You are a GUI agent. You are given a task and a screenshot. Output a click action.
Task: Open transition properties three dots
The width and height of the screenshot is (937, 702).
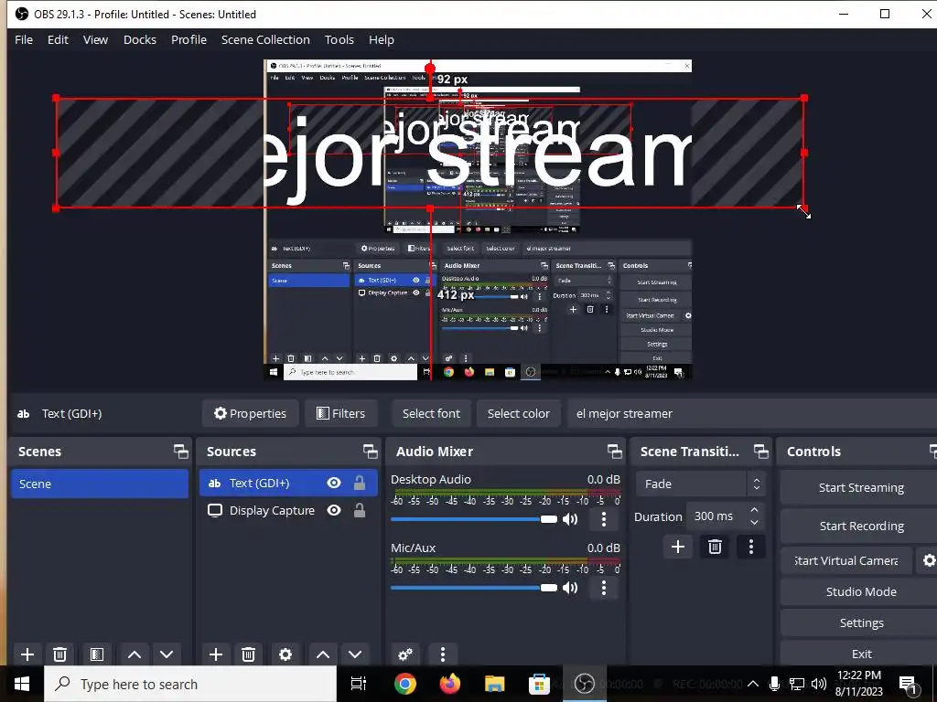[751, 547]
